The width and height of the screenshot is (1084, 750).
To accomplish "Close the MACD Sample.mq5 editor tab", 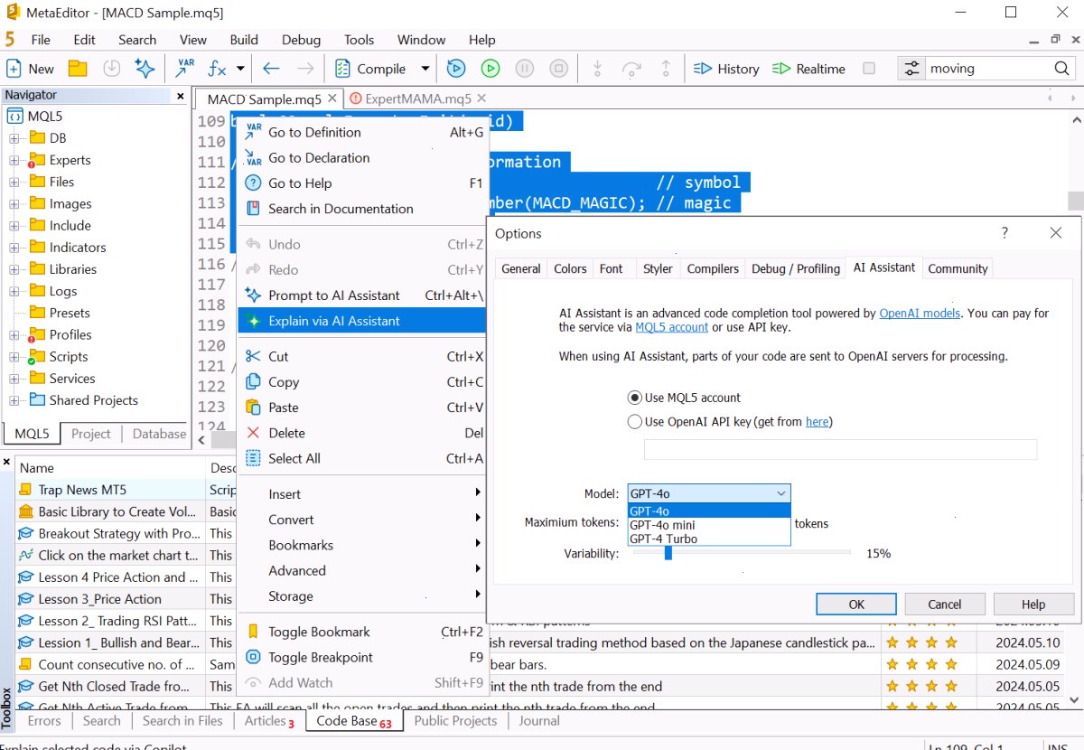I will tap(332, 98).
